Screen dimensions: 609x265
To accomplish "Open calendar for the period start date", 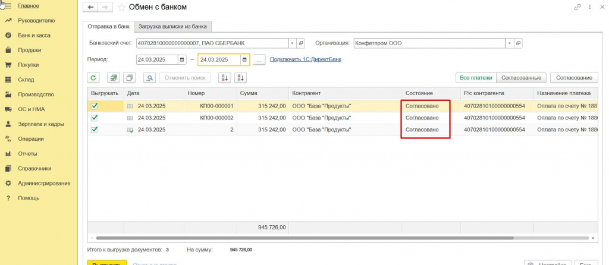I will (182, 60).
